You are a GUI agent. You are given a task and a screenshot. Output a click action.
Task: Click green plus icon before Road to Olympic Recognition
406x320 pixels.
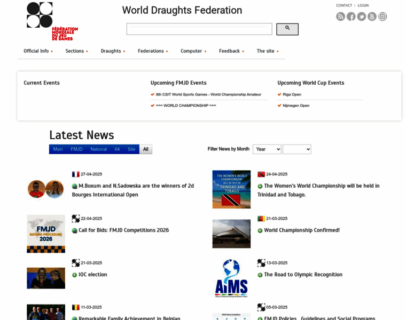coord(260,275)
